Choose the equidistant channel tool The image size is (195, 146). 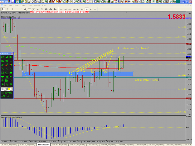[x=25, y=9]
